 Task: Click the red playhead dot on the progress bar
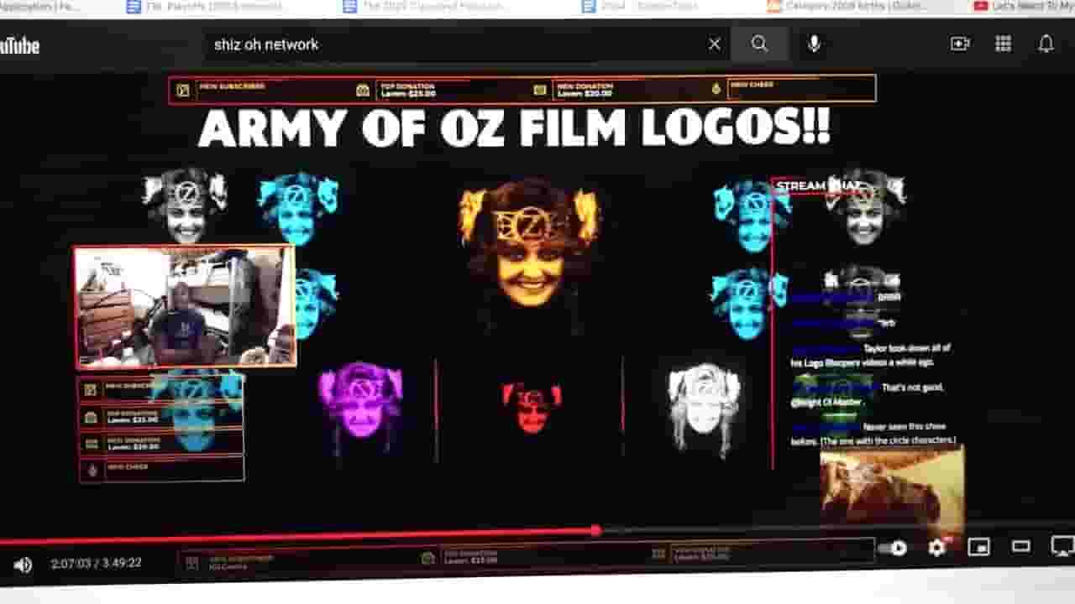point(595,530)
